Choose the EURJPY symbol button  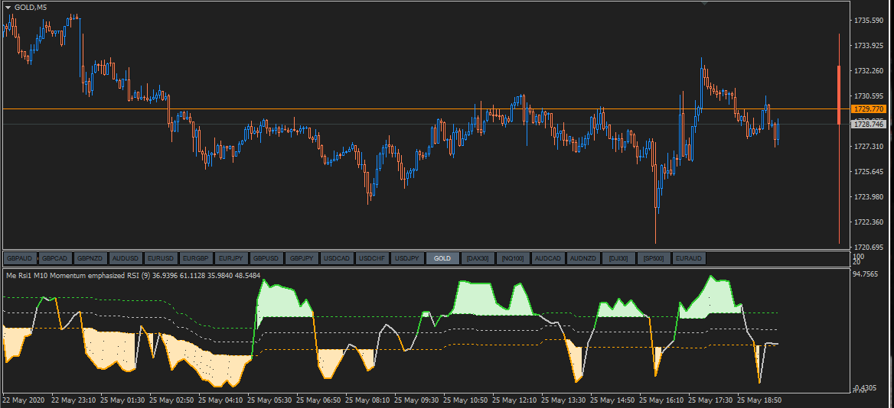(x=231, y=258)
